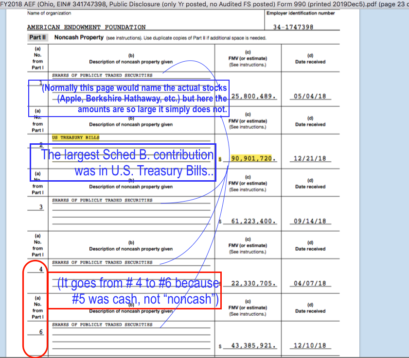409x358 pixels.
Task: Click the 25,800,489 FMV amount
Action: (254, 97)
